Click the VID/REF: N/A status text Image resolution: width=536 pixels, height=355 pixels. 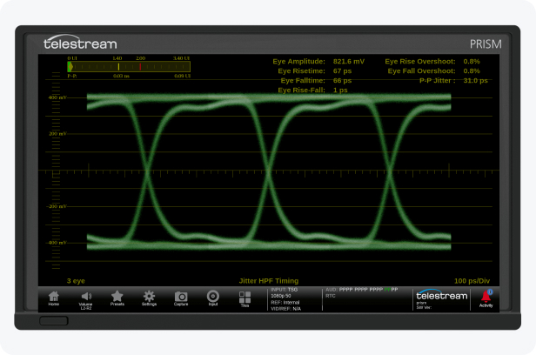285,309
